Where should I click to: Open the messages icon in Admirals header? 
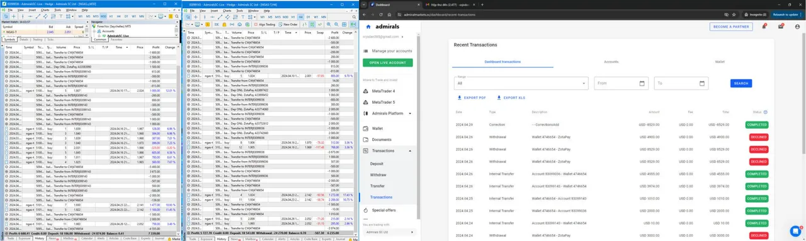[781, 26]
